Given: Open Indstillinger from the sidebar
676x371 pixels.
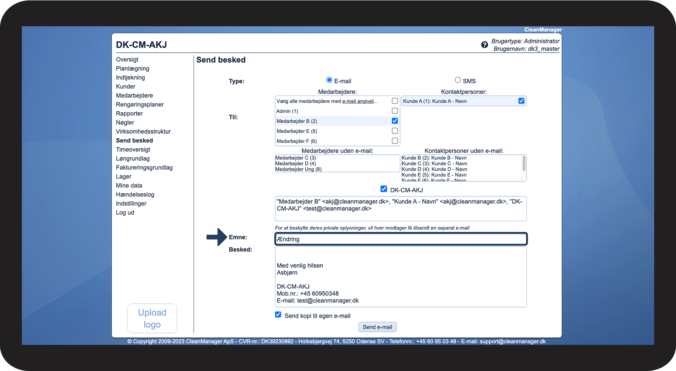Looking at the screenshot, I should click(x=131, y=203).
